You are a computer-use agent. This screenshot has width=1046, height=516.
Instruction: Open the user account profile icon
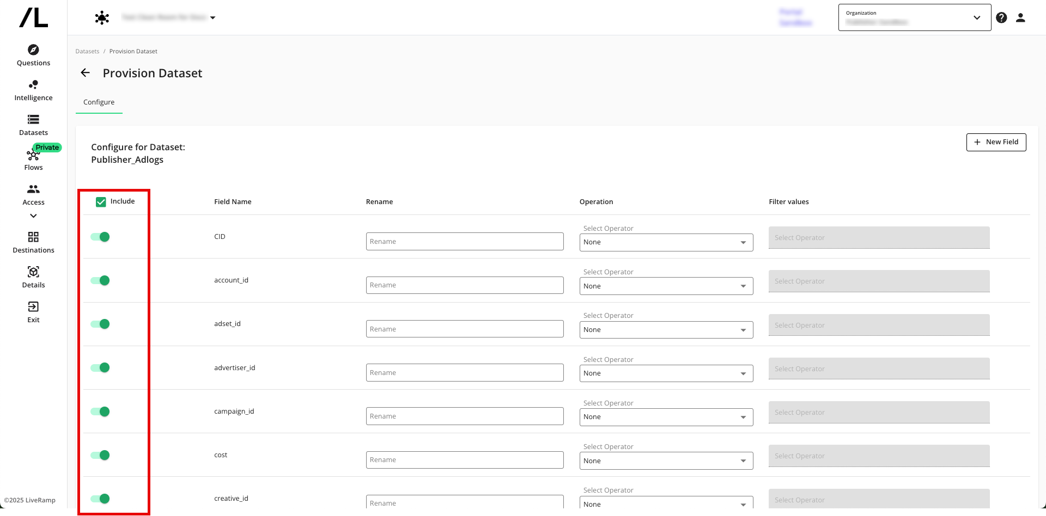click(1020, 18)
